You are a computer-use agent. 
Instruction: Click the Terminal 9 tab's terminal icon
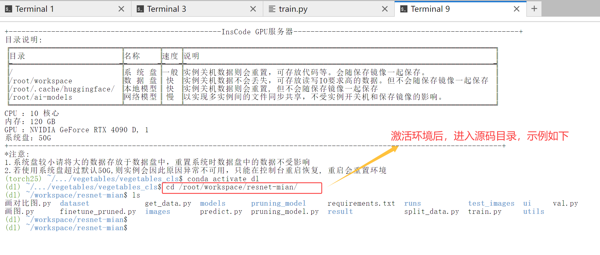[404, 9]
